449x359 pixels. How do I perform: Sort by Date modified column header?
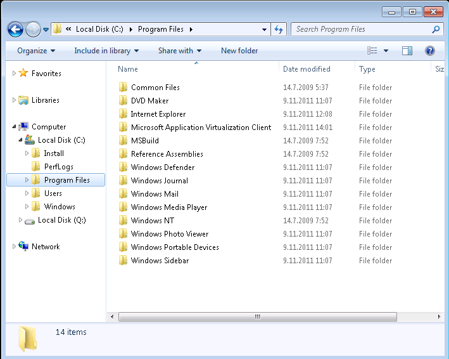(x=307, y=69)
